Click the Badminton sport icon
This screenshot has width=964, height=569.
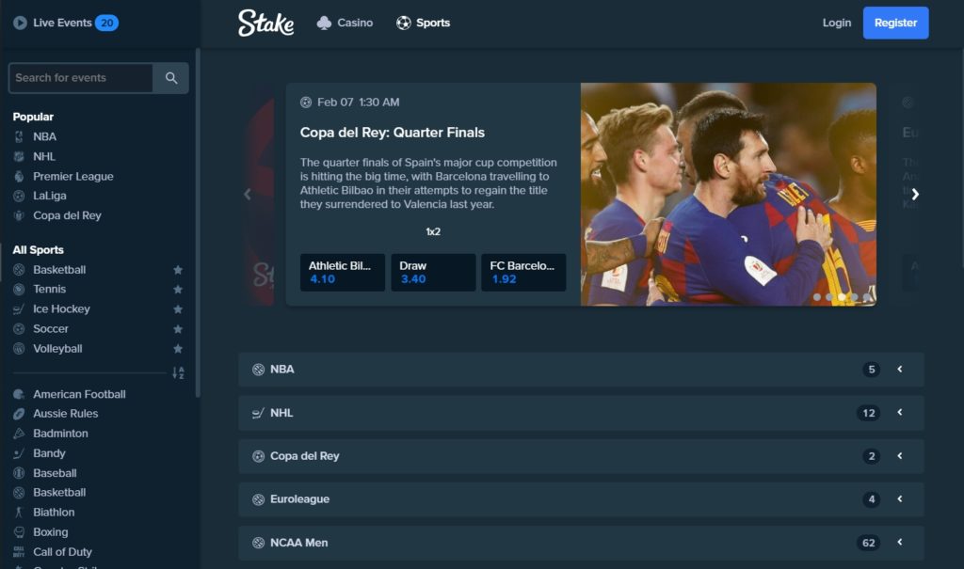(x=19, y=434)
